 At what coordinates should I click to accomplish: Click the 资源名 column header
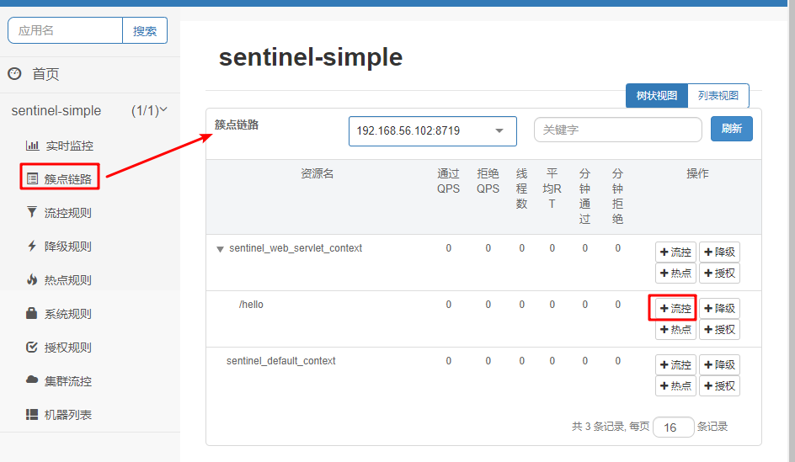point(317,173)
